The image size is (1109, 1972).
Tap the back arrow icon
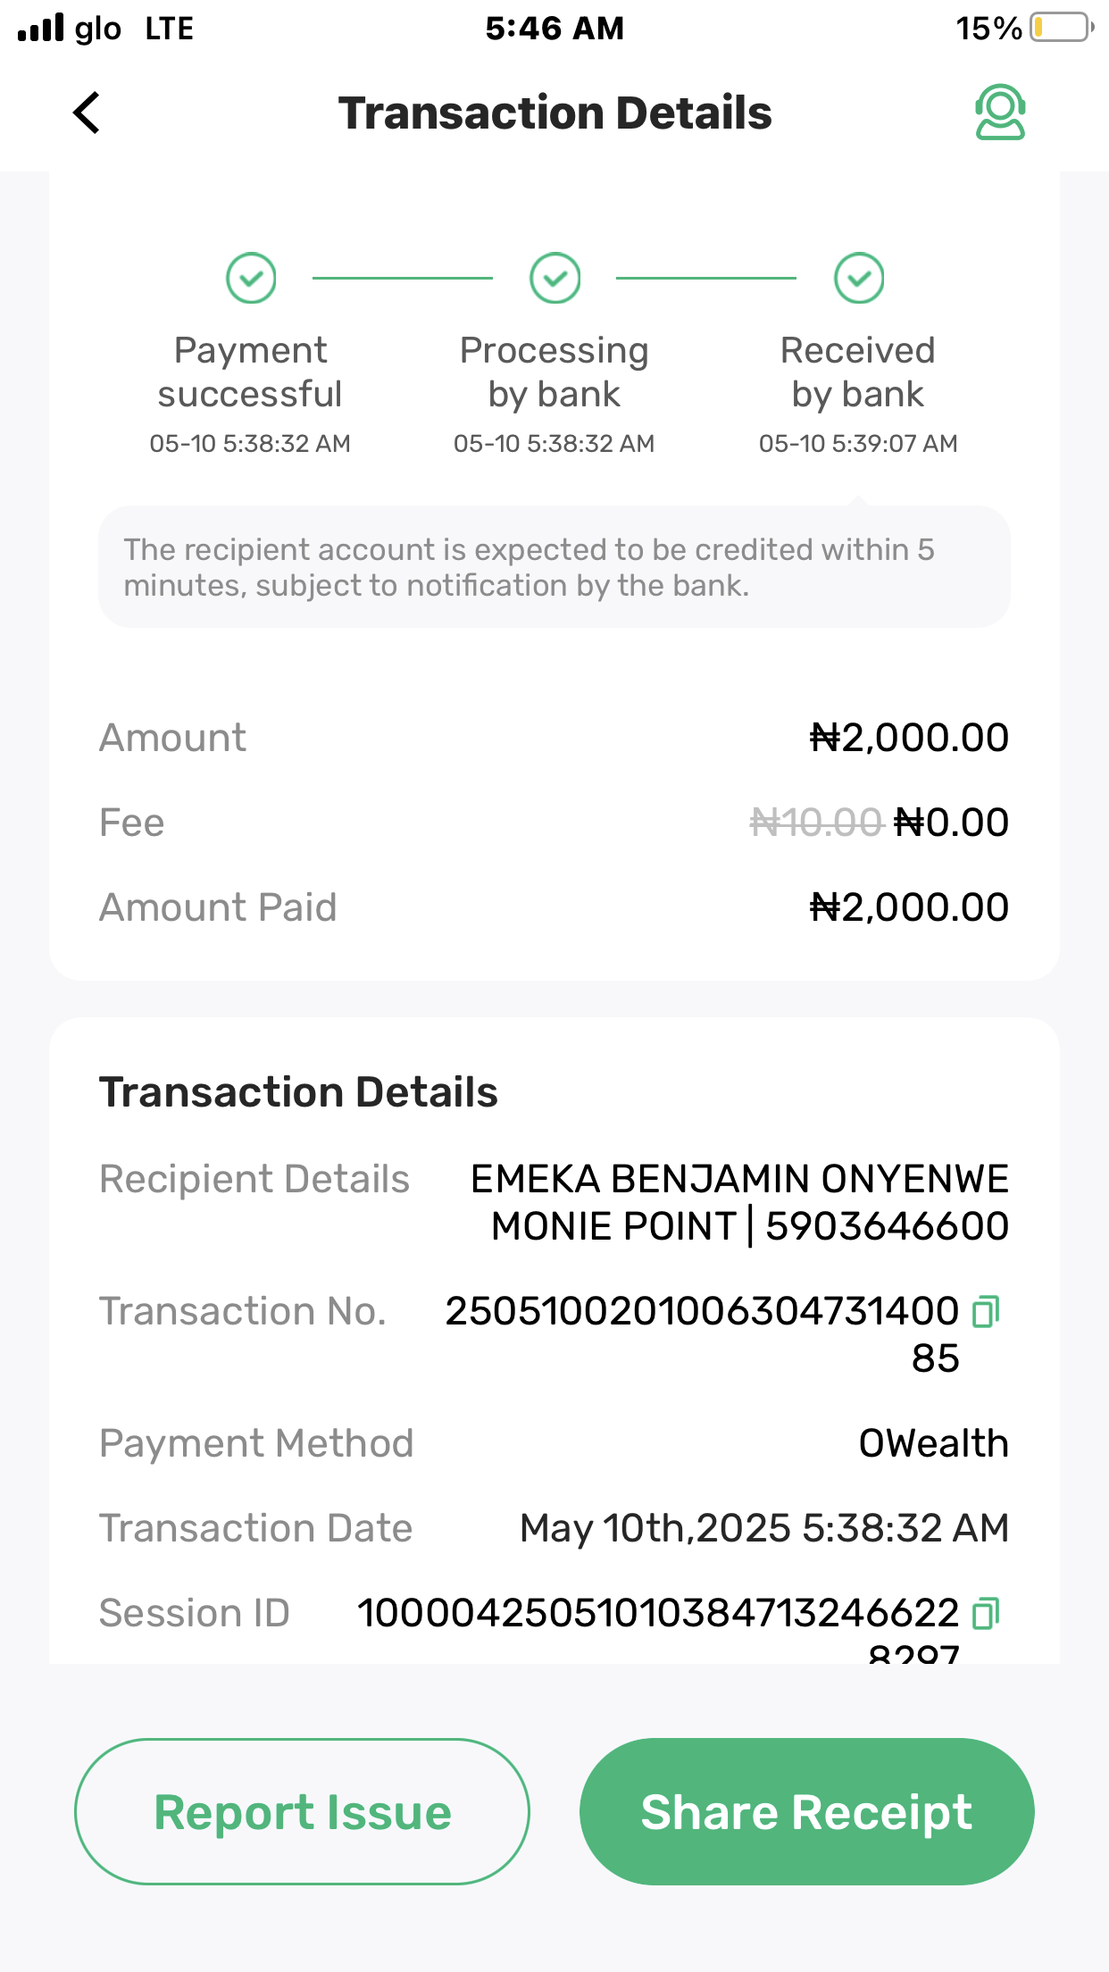[x=87, y=113]
